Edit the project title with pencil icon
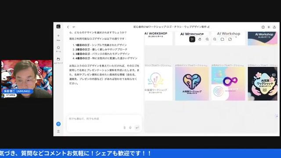The height and width of the screenshot is (158, 281). click(x=209, y=27)
